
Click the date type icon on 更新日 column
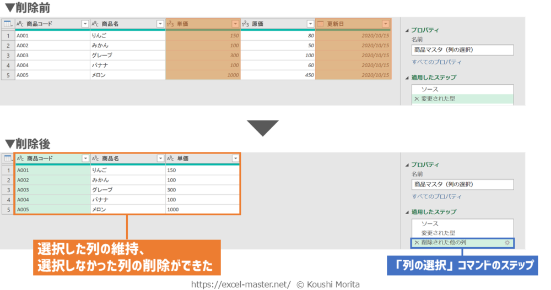(321, 24)
